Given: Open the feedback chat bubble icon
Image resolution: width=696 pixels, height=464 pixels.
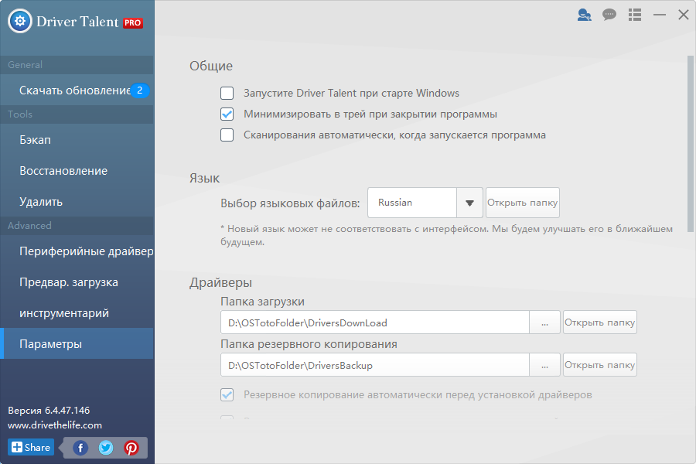Looking at the screenshot, I should tap(609, 15).
